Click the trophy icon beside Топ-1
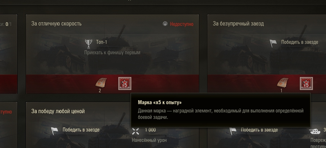This screenshot has height=148, width=326. click(89, 43)
